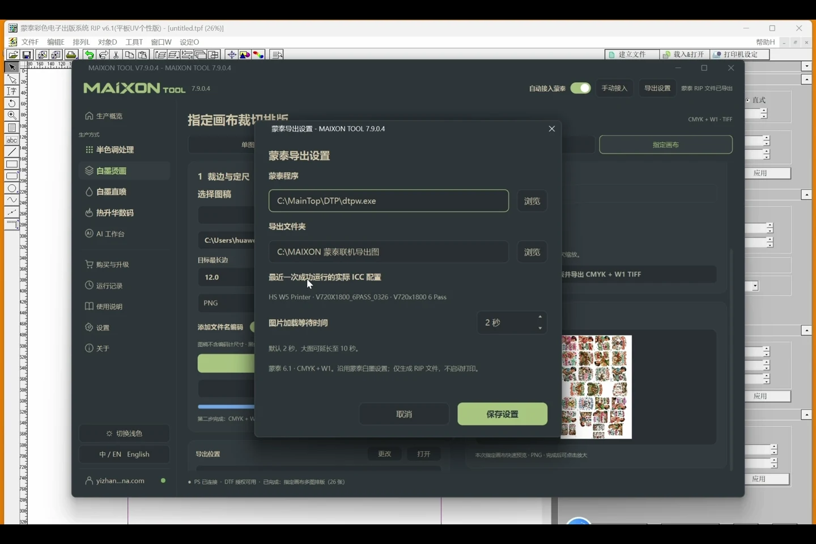Image resolution: width=816 pixels, height=544 pixels.
Task: Toggle the 自动接入蒙泰 switch
Action: pos(580,88)
